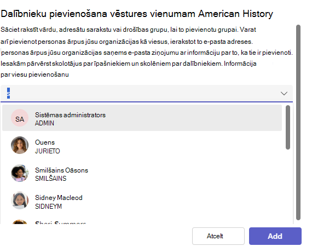The image size is (312, 252).
Task: Expand the member search dropdown chevron
Action: [x=284, y=94]
